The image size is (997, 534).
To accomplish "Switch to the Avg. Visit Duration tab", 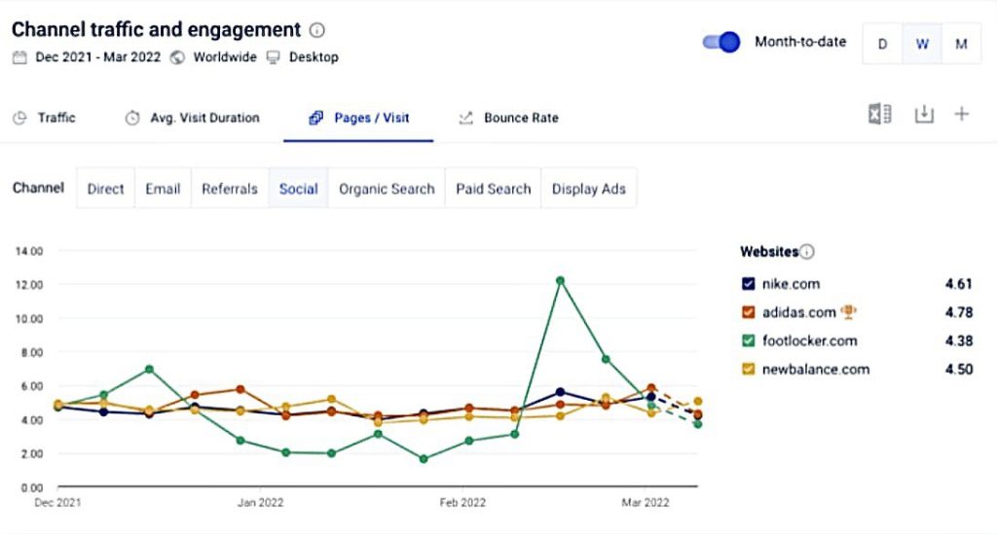I will [x=193, y=118].
